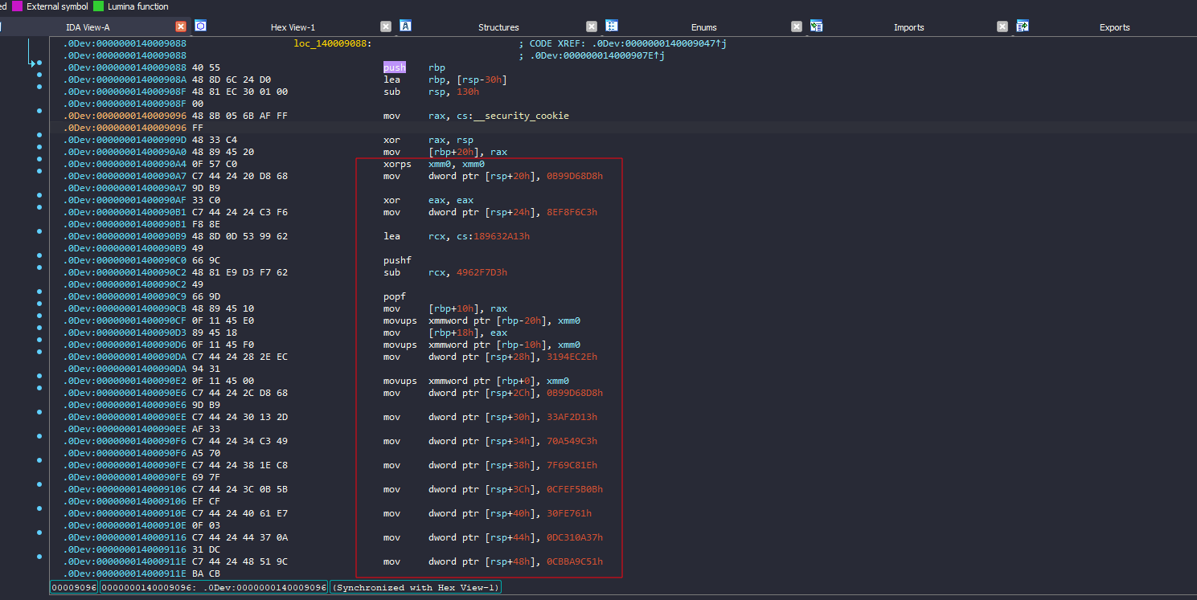
Task: Switch to the Structures tab
Action: [498, 27]
